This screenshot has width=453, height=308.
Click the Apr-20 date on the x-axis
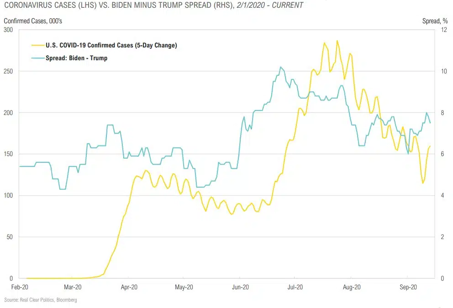[128, 287]
